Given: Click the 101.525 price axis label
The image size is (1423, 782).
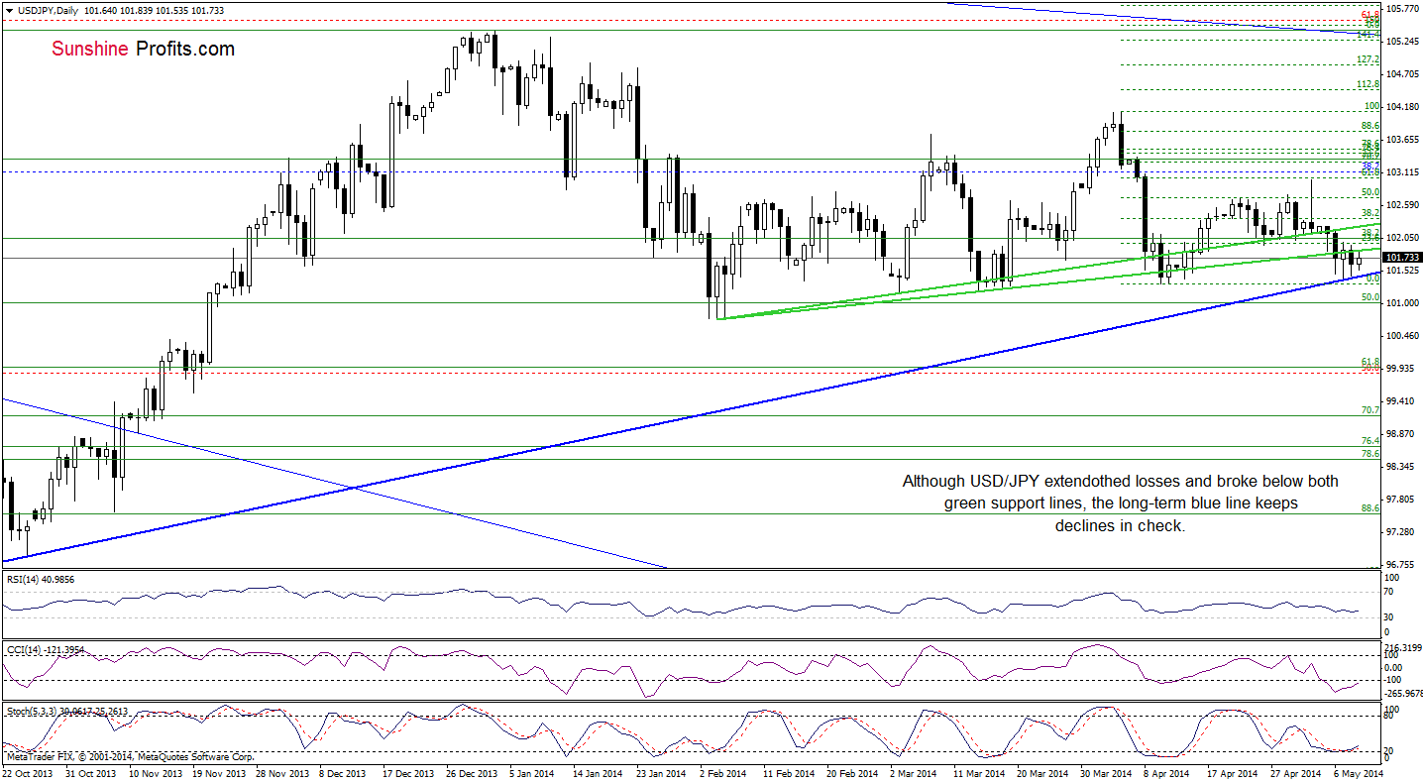Looking at the screenshot, I should click(1402, 271).
